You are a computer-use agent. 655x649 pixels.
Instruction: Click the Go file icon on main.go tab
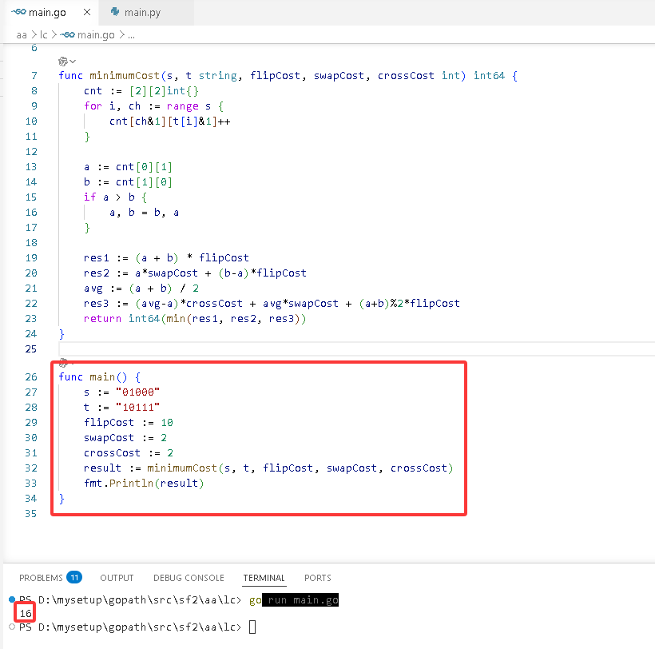pyautogui.click(x=19, y=12)
